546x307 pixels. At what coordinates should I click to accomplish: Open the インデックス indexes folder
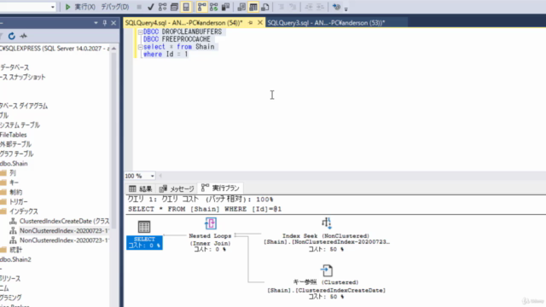24,211
